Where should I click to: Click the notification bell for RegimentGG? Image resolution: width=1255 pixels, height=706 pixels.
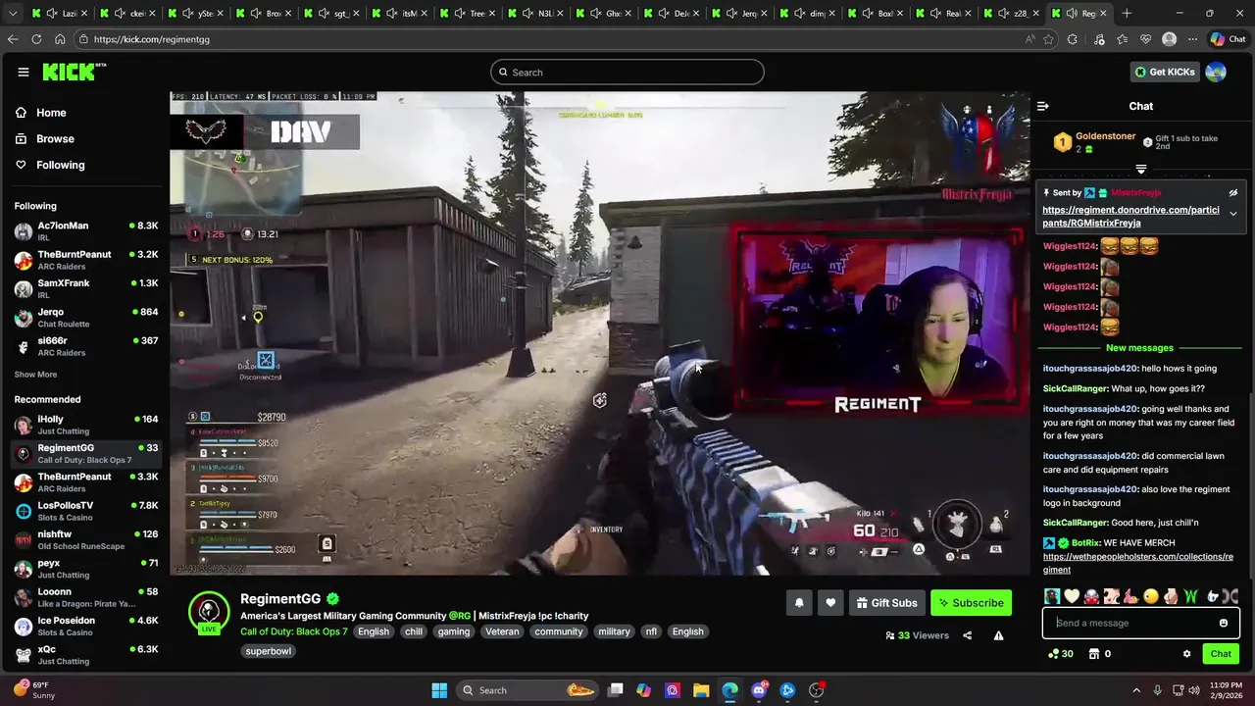(799, 603)
